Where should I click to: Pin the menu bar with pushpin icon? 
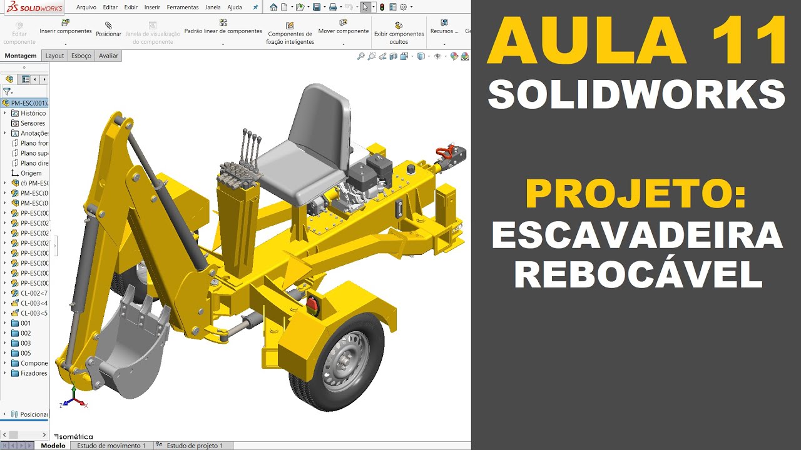(255, 7)
